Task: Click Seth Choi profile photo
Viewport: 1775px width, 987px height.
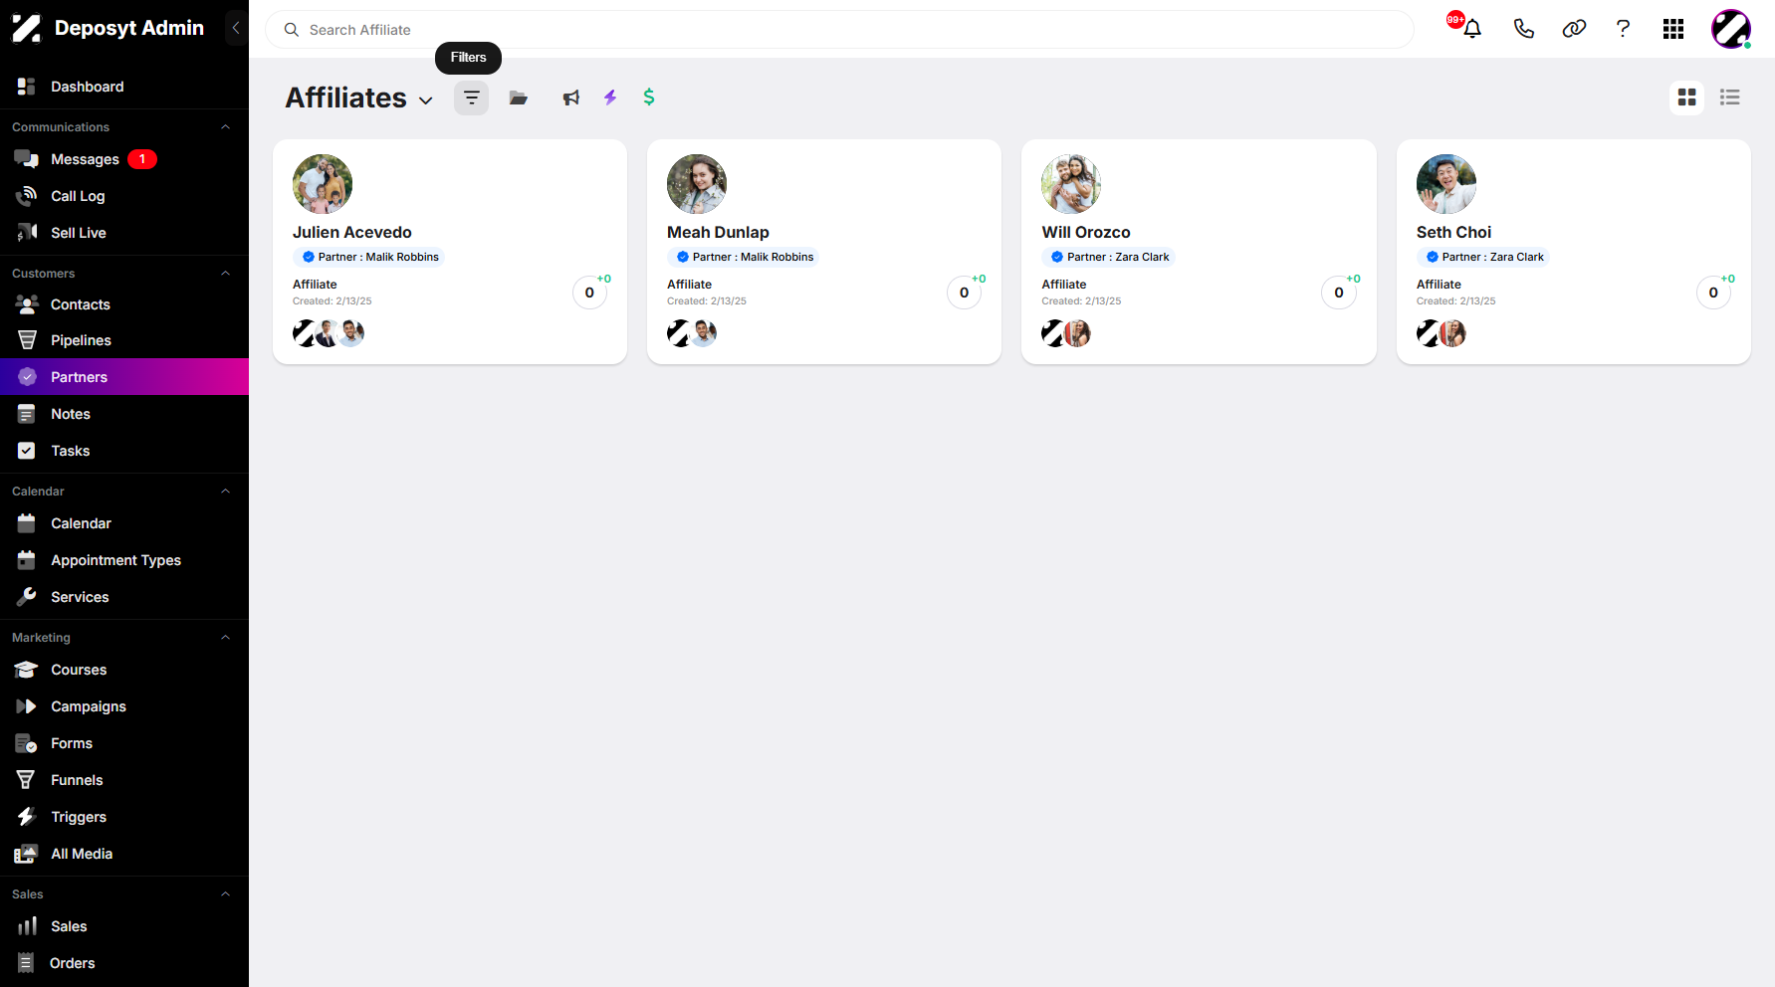Action: pyautogui.click(x=1445, y=184)
